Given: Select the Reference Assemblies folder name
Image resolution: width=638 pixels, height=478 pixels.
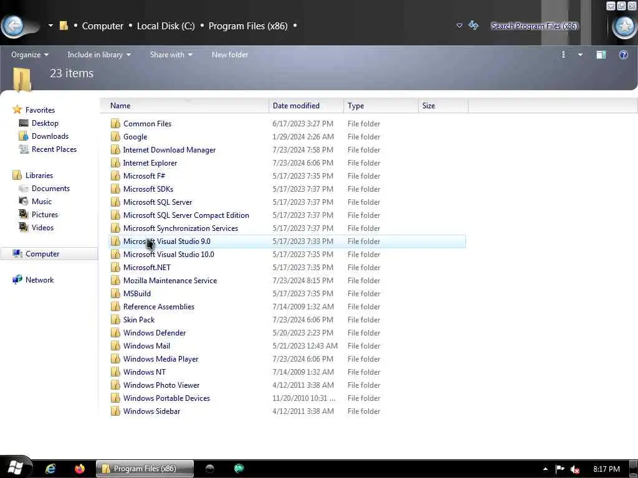Looking at the screenshot, I should pos(159,306).
